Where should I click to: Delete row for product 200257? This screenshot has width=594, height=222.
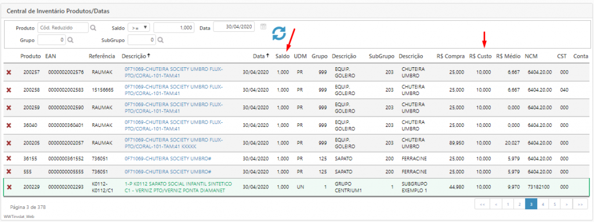point(9,72)
